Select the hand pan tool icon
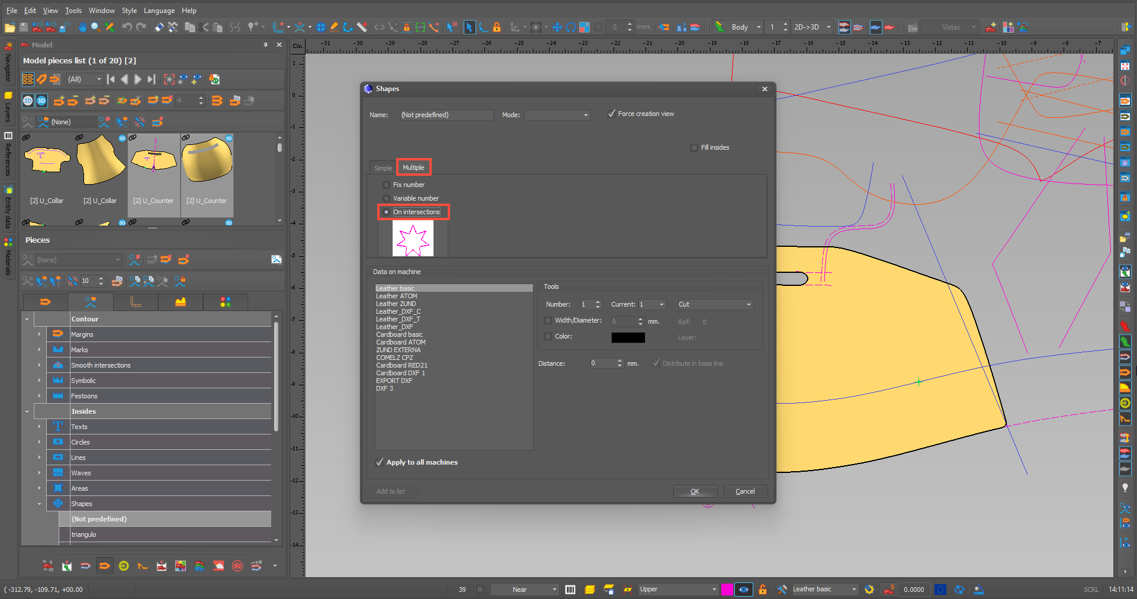This screenshot has width=1137, height=599. click(x=82, y=27)
